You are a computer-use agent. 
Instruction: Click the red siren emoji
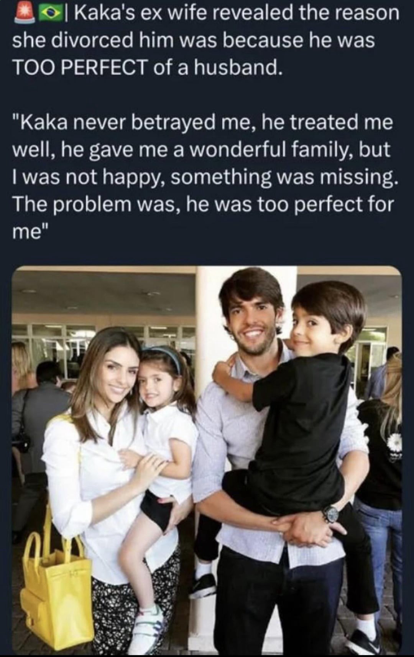23,12
